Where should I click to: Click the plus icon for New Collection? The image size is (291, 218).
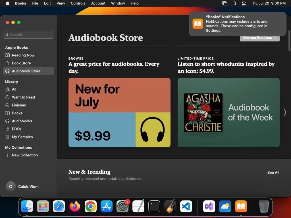coord(7,155)
